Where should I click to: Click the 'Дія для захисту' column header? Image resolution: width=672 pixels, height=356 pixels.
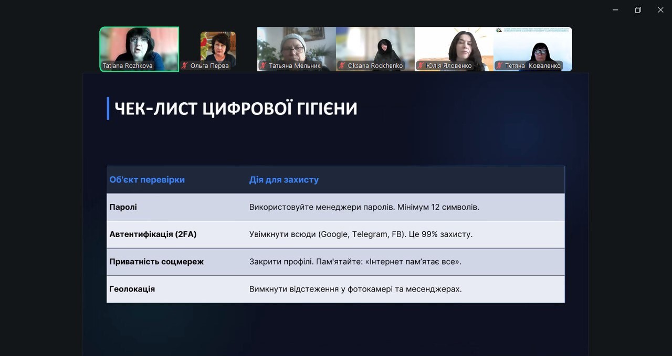pos(283,180)
